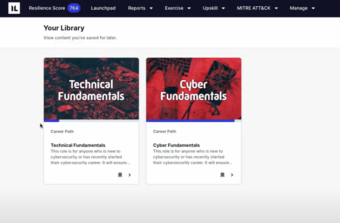340x223 pixels.
Task: Click 'View content you've saved for later' text
Action: tap(80, 38)
